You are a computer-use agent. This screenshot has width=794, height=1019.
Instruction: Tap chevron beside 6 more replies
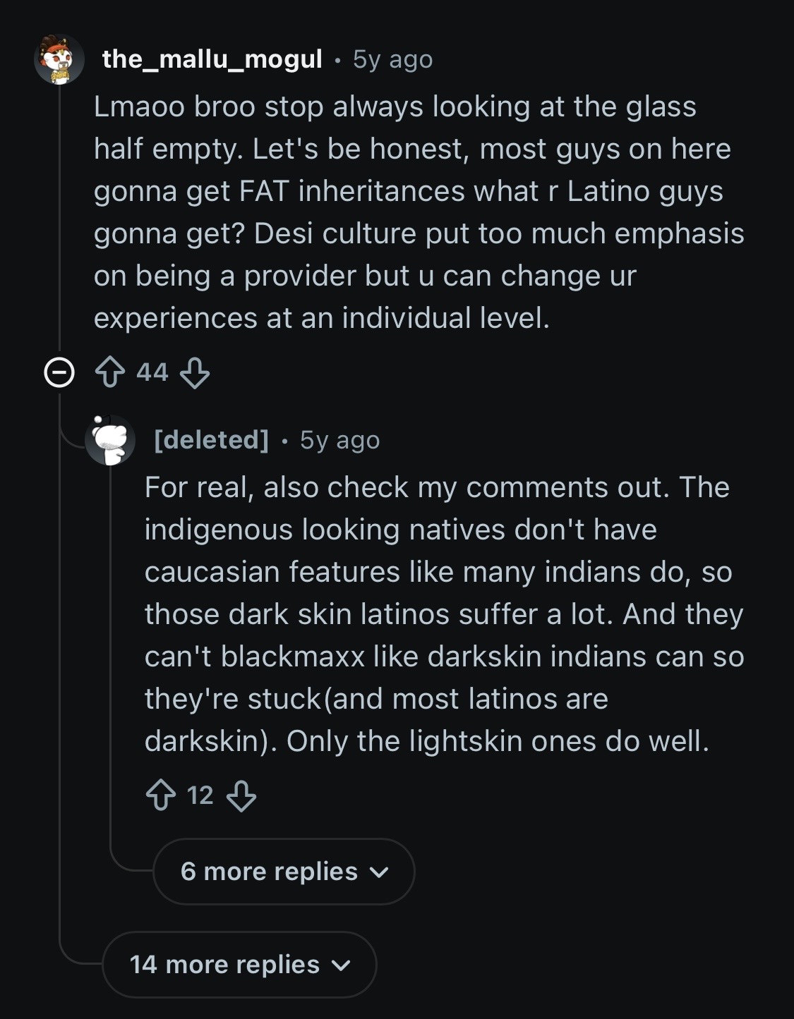tap(379, 873)
